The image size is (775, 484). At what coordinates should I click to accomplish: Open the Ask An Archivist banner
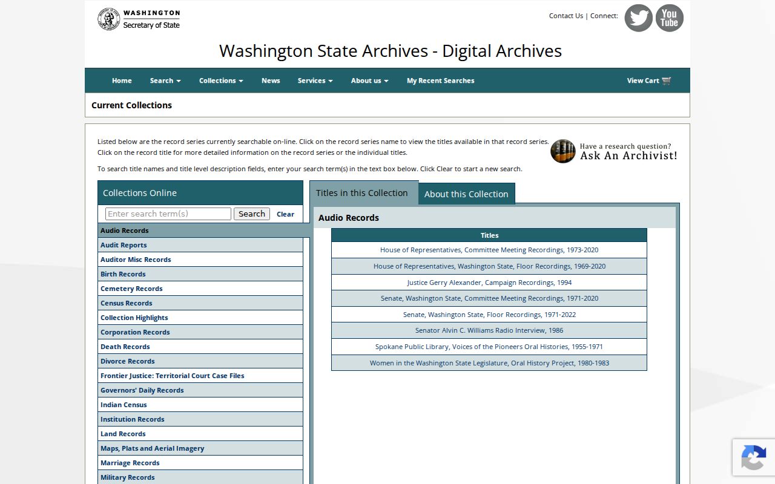(x=614, y=151)
